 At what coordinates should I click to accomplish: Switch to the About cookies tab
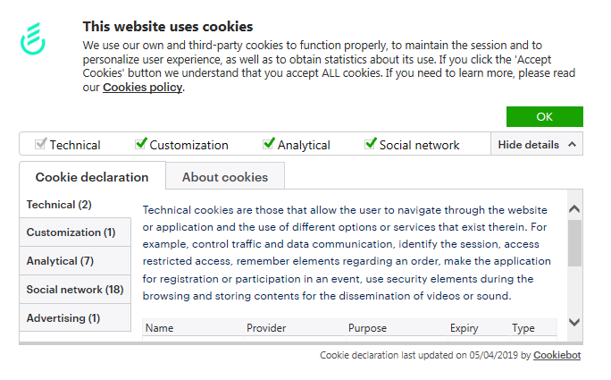[225, 177]
